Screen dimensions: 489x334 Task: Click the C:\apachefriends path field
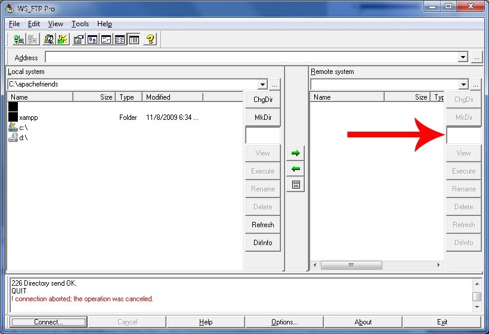point(133,84)
